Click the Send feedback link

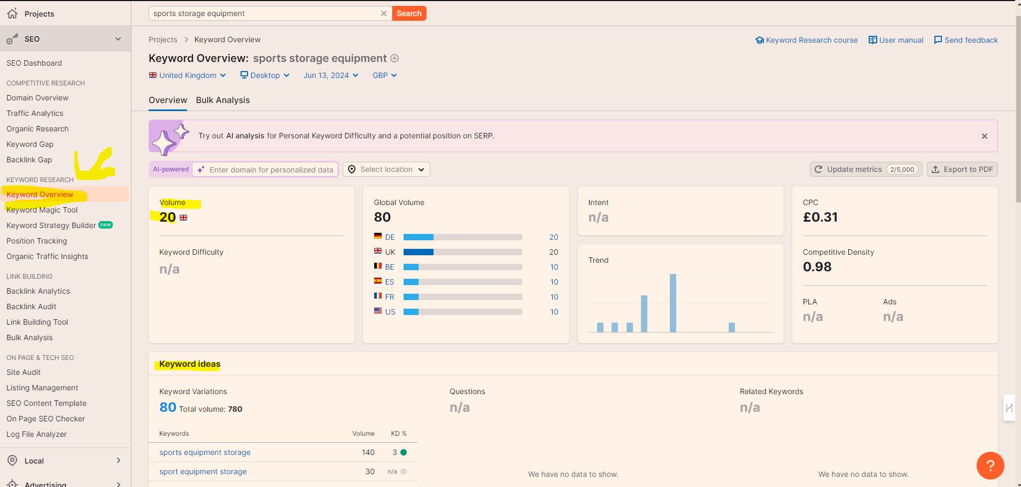[x=966, y=40]
